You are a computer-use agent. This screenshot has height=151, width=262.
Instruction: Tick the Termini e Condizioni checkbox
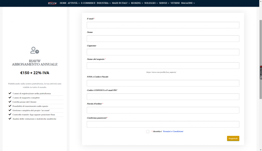point(148,132)
